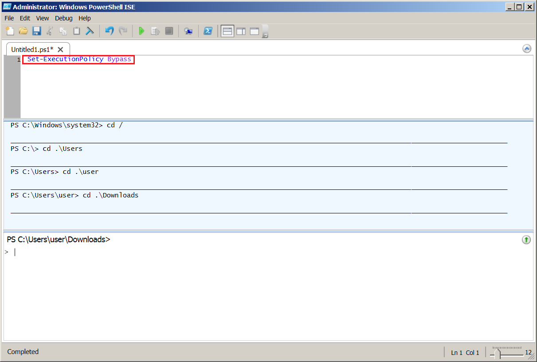Open the View menu
Viewport: 537px width, 362px height.
click(x=43, y=18)
